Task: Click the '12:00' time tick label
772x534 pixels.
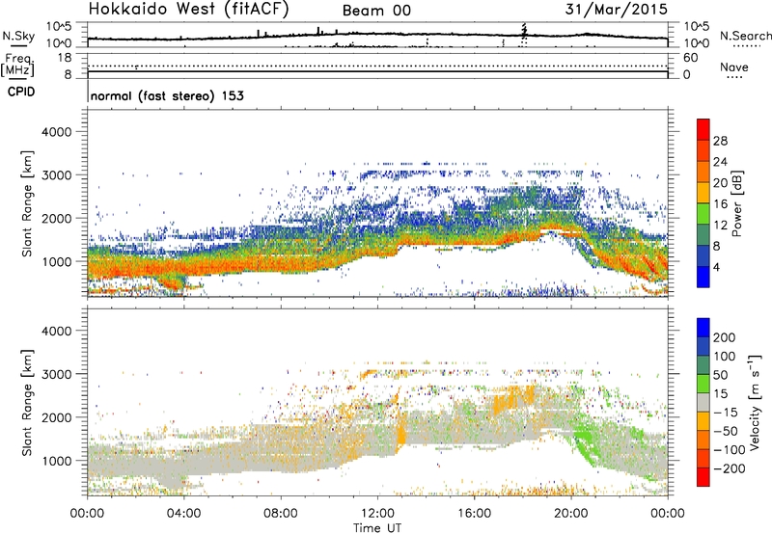Action: pyautogui.click(x=377, y=514)
